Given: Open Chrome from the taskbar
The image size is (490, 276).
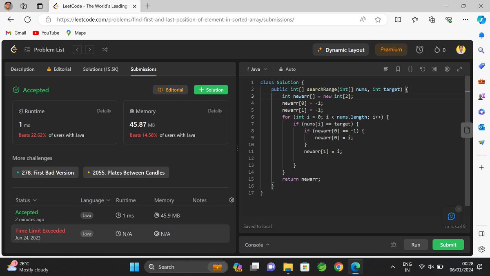Looking at the screenshot, I should click(338, 267).
